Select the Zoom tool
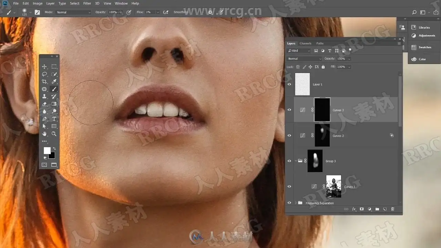This screenshot has height=248, width=441. coord(54,134)
